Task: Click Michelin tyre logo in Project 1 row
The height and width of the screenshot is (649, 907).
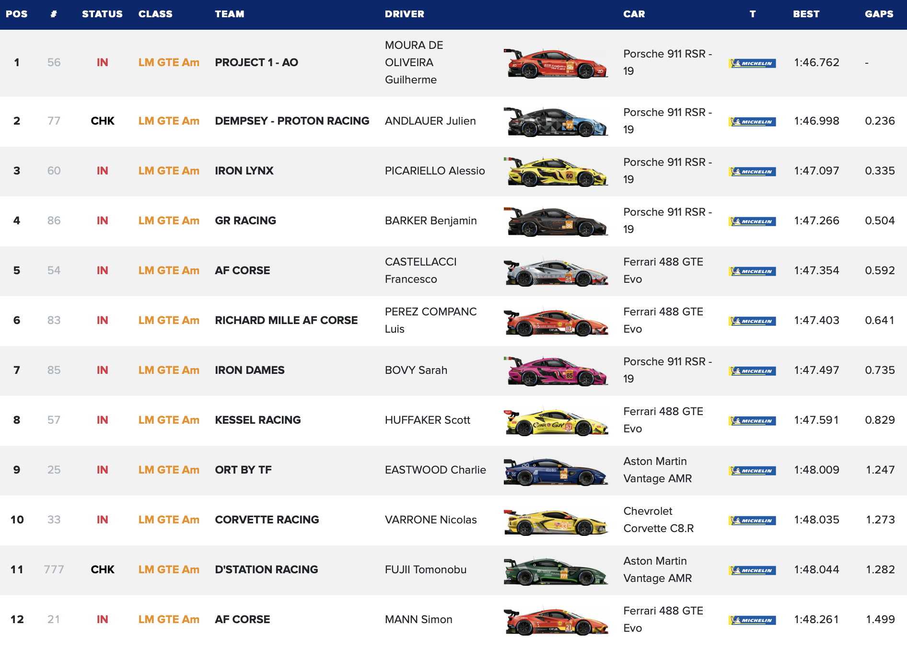Action: coord(752,63)
